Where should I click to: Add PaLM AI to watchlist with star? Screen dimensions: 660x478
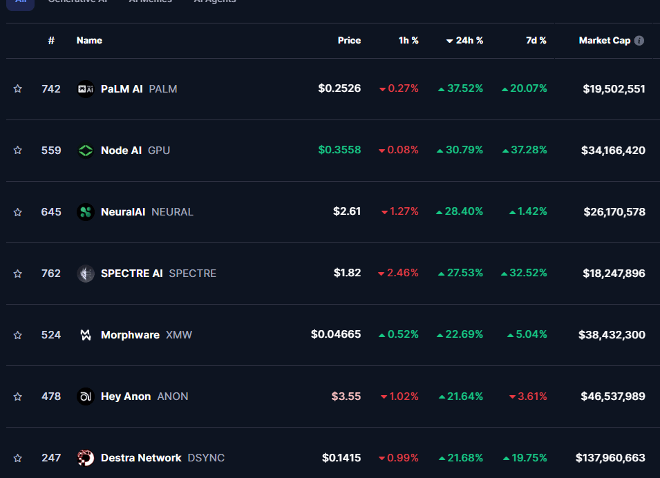(18, 89)
